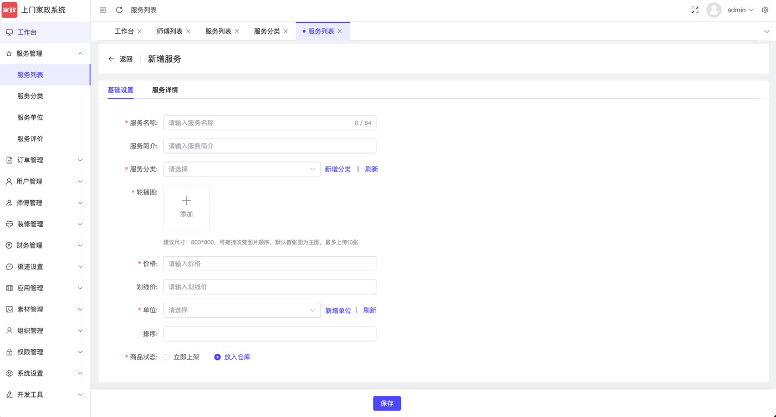Toggle fullscreen mode icon
Viewport: 776px width, 417px height.
(695, 10)
